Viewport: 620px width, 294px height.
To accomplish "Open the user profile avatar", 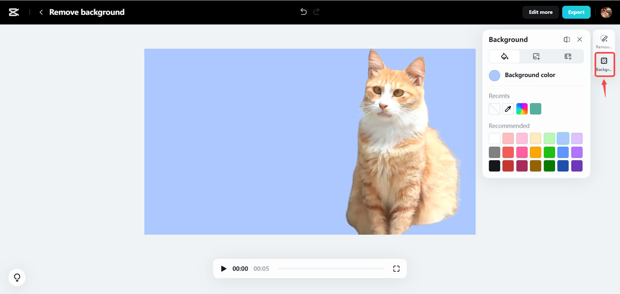I will coord(606,12).
